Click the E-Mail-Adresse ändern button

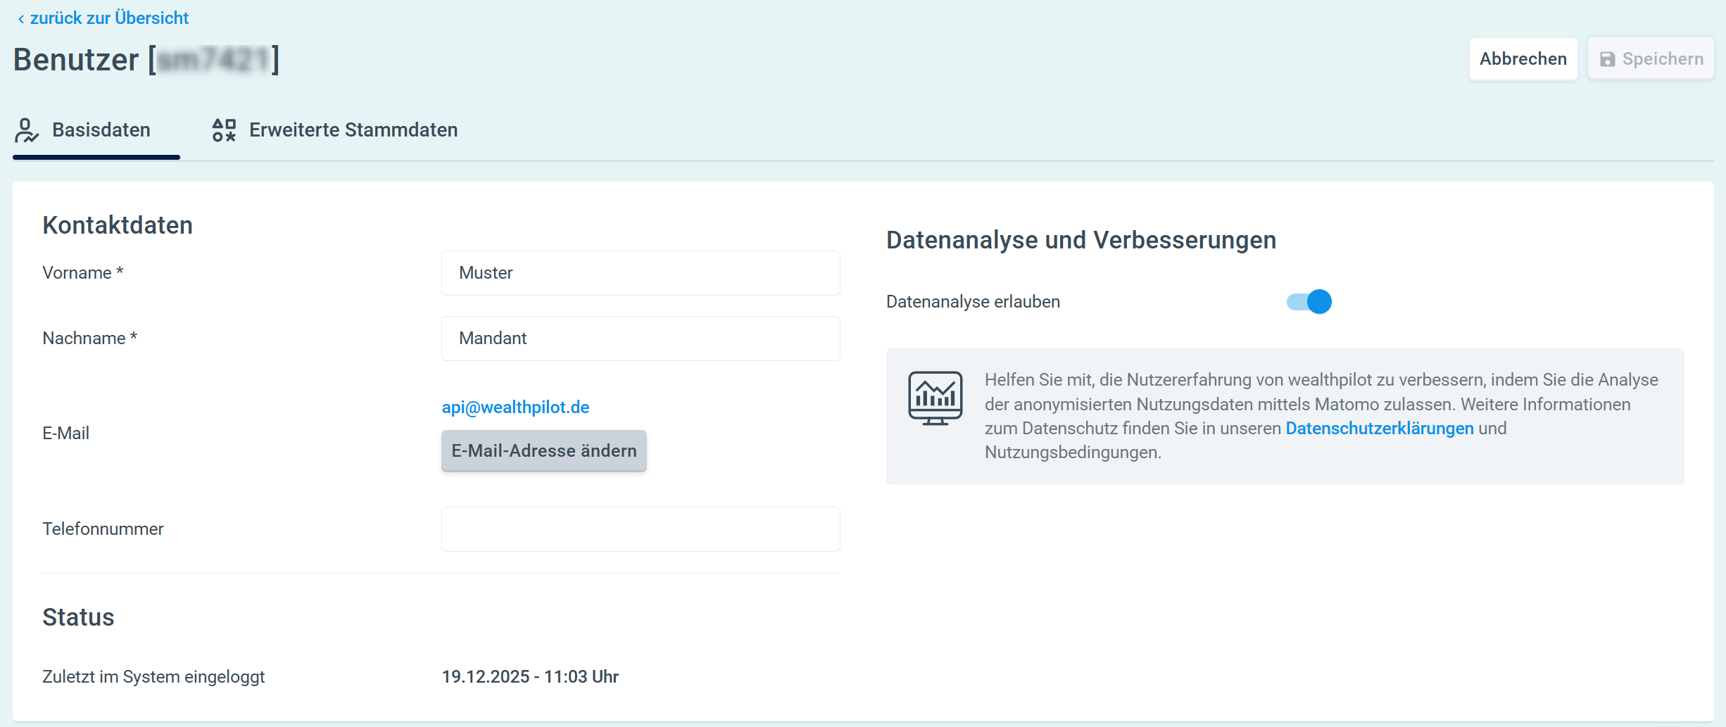(543, 451)
